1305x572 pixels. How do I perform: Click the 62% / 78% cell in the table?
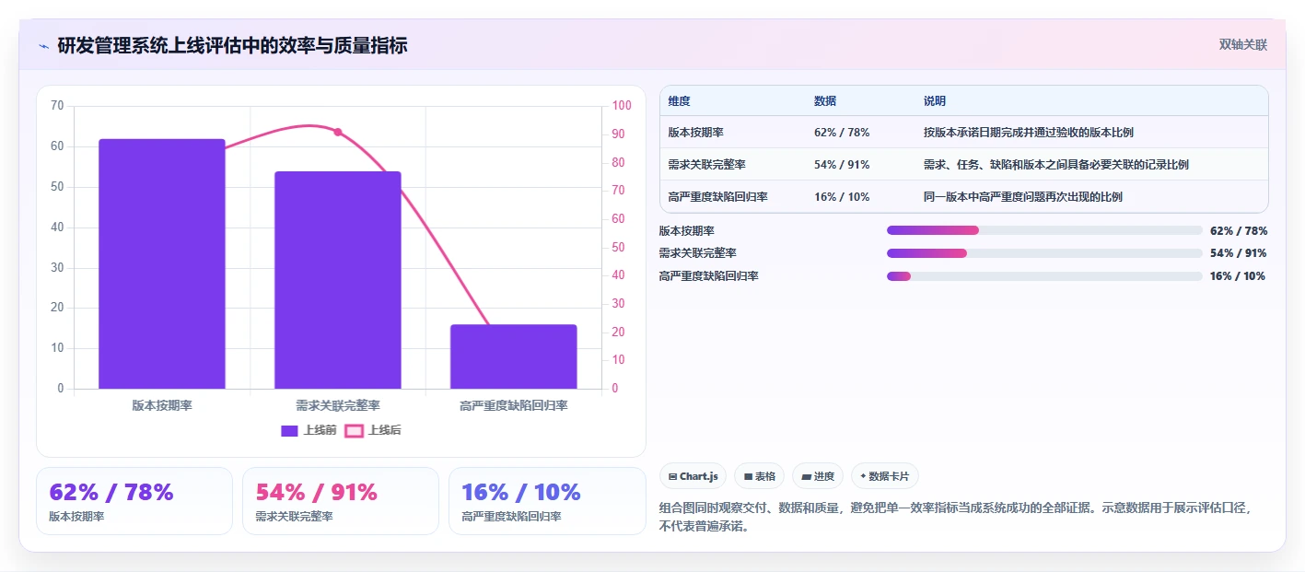click(842, 133)
